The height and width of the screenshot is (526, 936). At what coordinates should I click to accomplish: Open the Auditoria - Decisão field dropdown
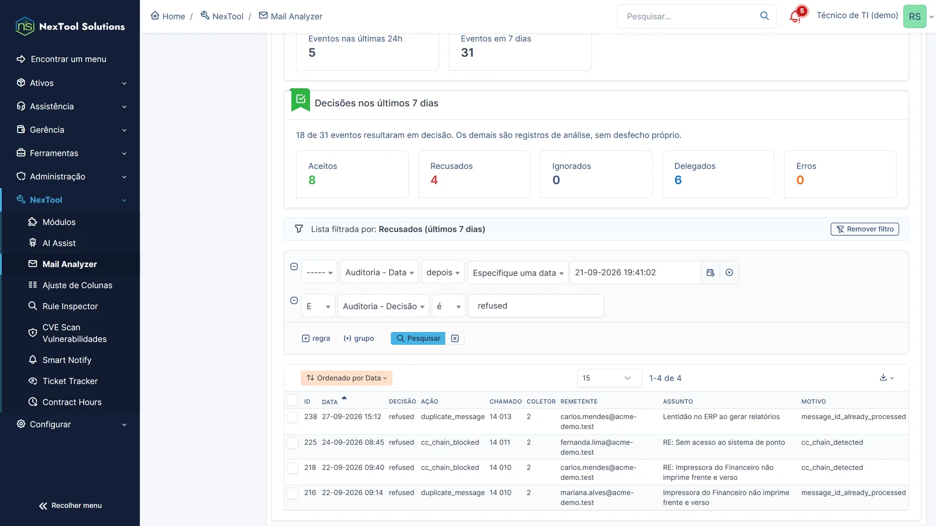coord(383,306)
